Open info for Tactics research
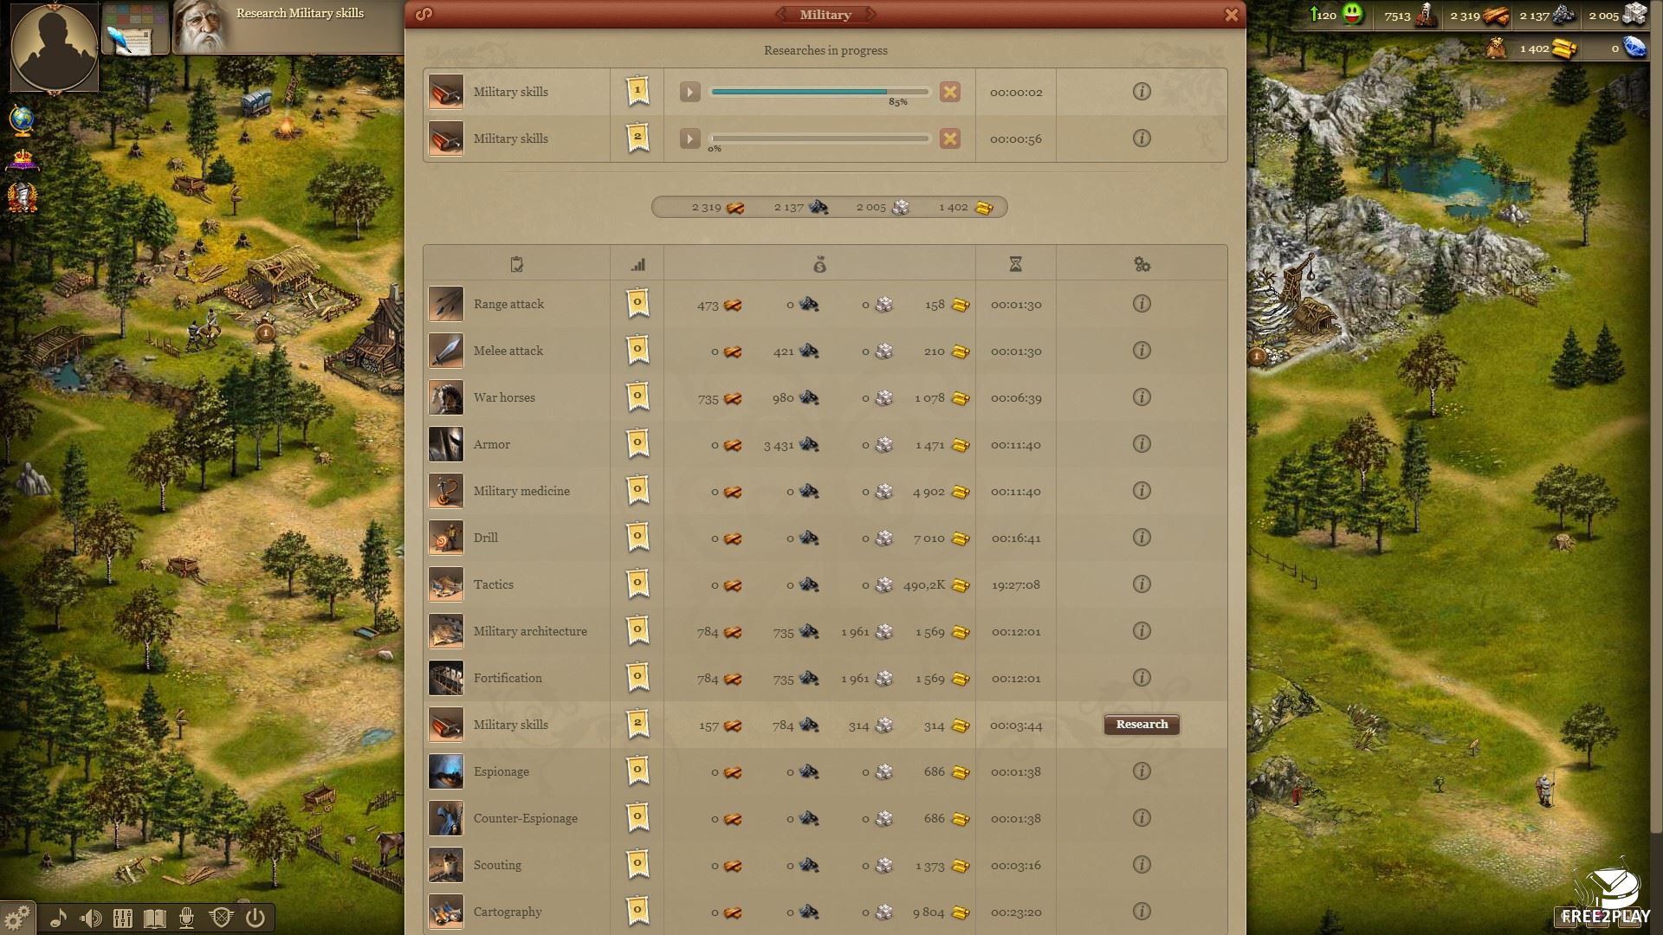This screenshot has width=1663, height=935. pyautogui.click(x=1142, y=584)
